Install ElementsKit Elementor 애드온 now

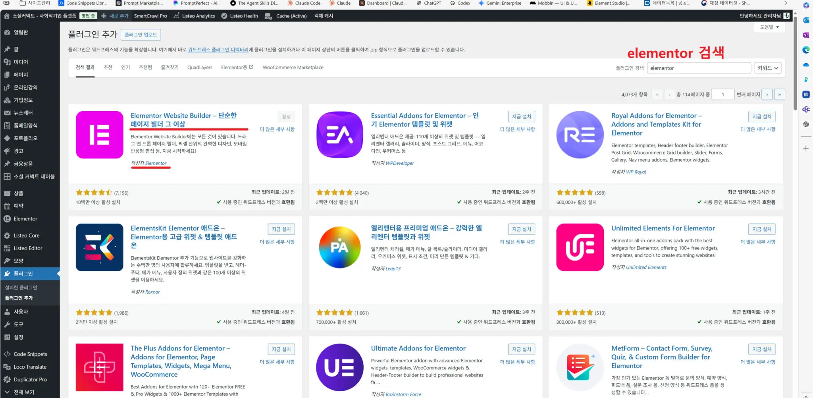click(281, 229)
